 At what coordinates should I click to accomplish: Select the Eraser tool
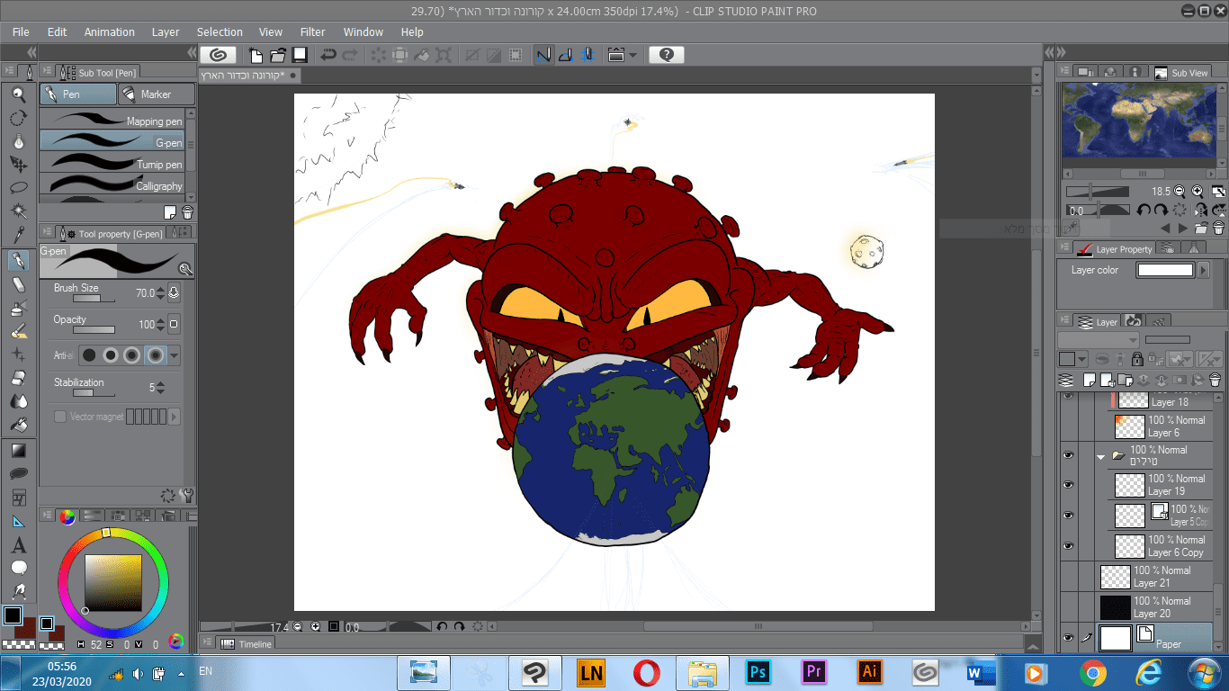[x=18, y=284]
